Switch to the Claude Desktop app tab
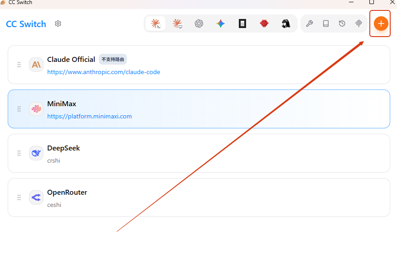The height and width of the screenshot is (258, 397). [x=177, y=24]
